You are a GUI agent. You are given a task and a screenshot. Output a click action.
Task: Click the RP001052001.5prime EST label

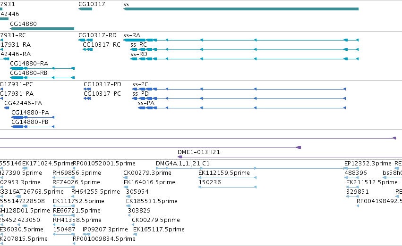click(104, 164)
